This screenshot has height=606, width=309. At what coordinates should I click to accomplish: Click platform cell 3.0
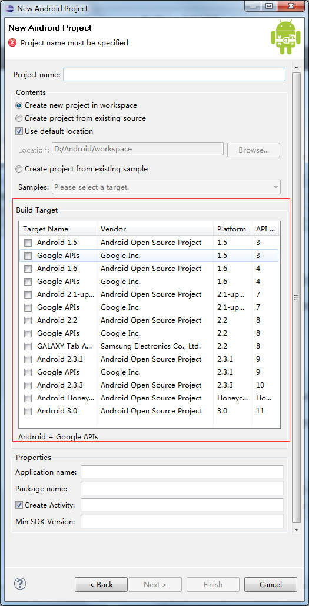click(x=222, y=411)
